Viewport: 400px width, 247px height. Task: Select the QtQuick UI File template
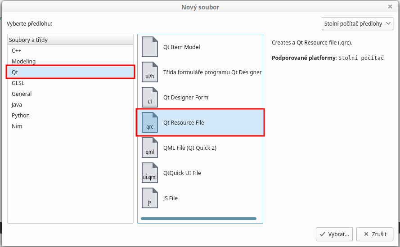click(200, 173)
